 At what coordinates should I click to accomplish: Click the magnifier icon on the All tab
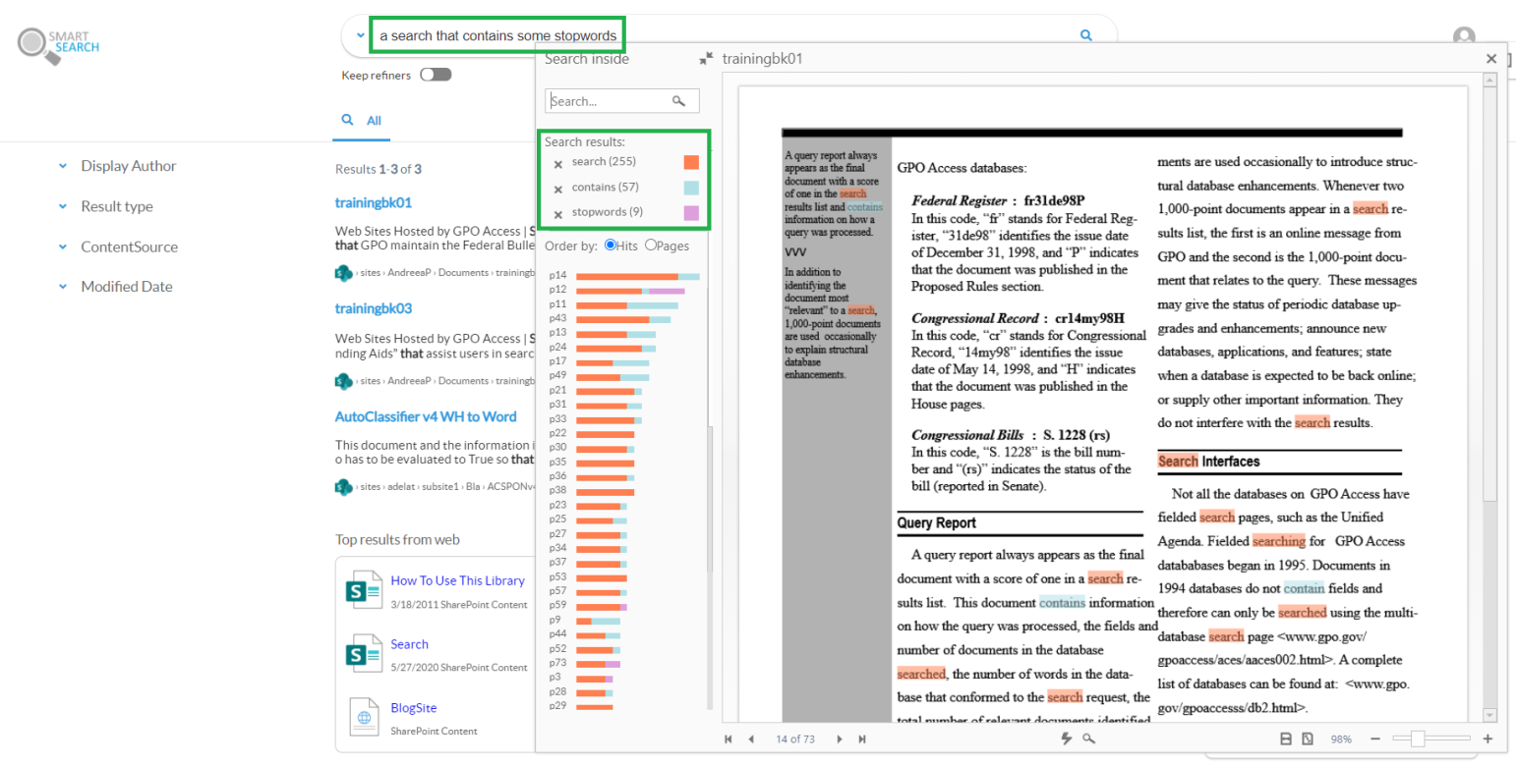[x=347, y=120]
